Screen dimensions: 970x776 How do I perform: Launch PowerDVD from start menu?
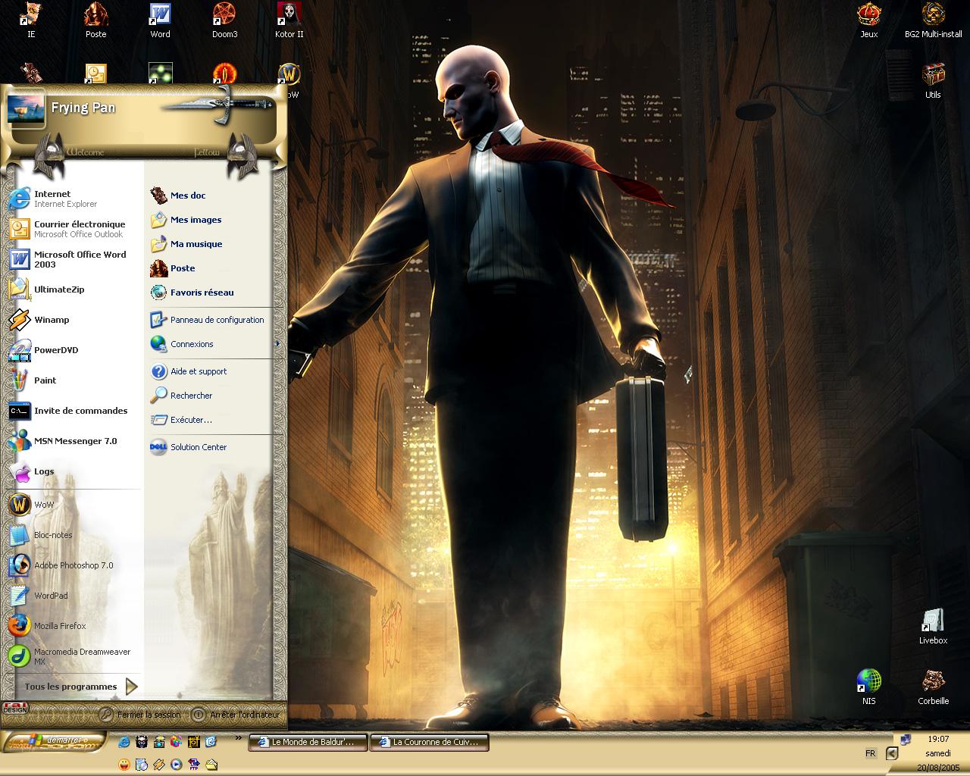tap(73, 350)
